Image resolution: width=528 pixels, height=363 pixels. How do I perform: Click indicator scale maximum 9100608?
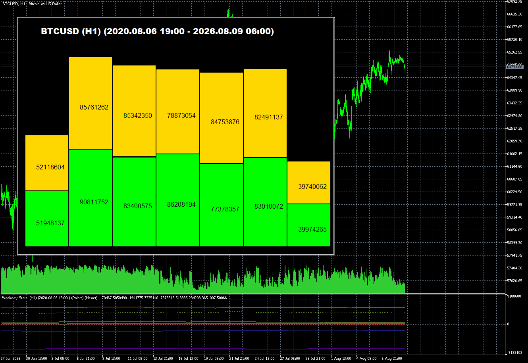click(514, 296)
